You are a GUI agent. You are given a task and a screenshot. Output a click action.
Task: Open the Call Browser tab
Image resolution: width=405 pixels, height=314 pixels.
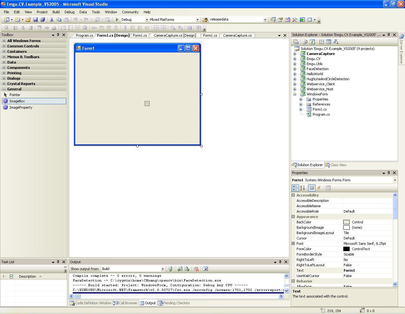point(126,303)
